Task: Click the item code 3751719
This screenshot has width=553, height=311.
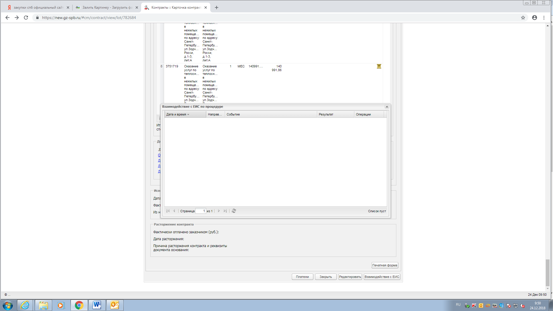Action: click(x=172, y=66)
